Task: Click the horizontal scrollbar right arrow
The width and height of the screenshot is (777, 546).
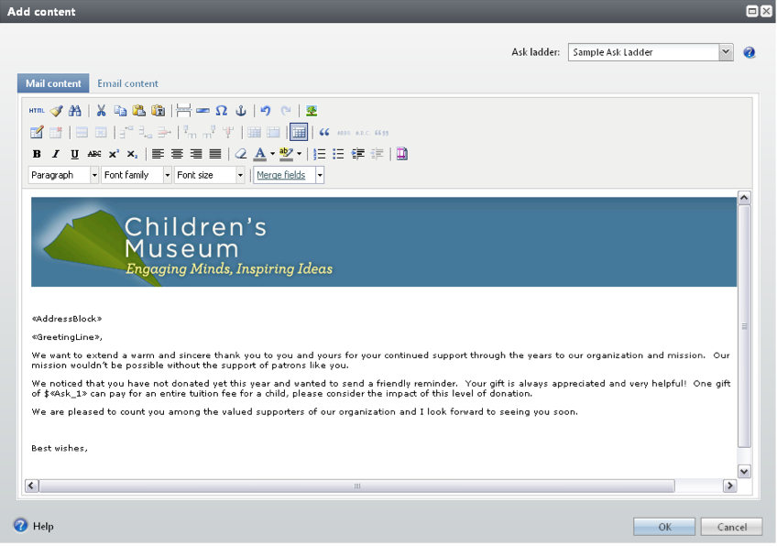Action: click(729, 486)
